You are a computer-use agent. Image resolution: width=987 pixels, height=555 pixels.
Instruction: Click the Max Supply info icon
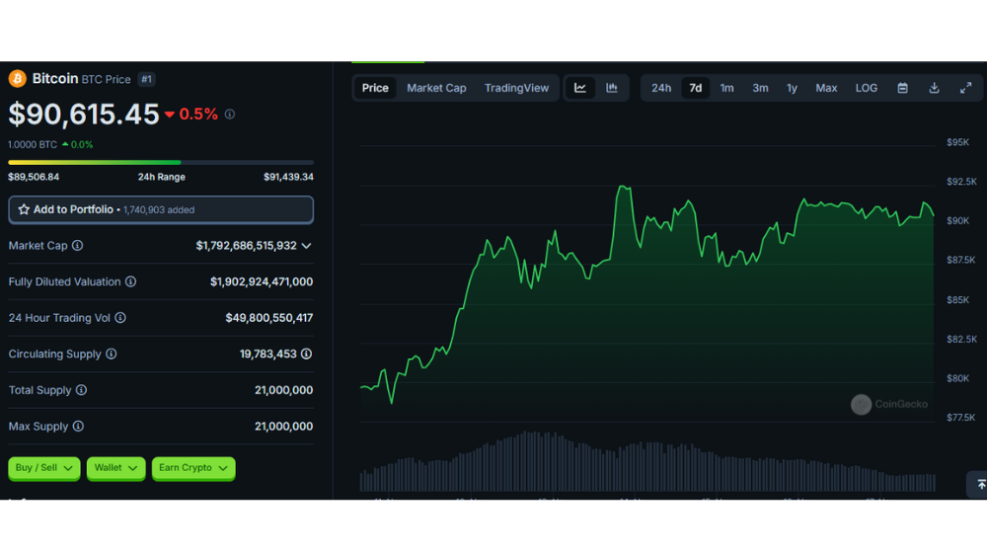78,427
